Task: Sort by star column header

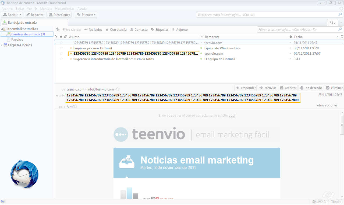Action: [x=61, y=37]
